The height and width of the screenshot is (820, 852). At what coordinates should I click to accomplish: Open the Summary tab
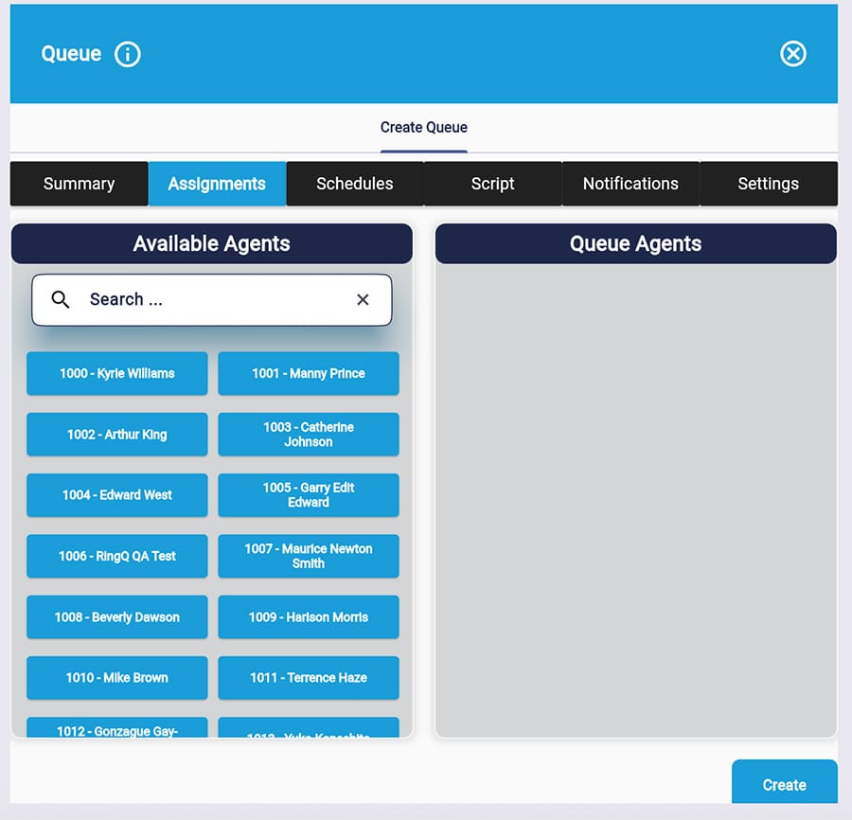[x=79, y=184]
